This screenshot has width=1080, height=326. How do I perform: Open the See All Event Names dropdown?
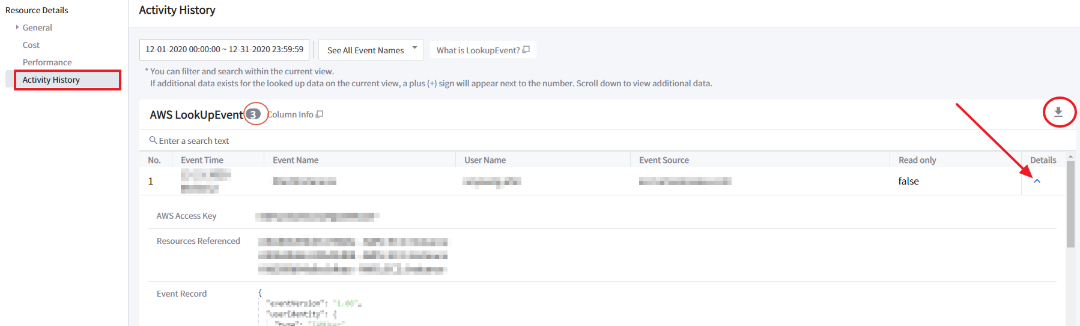coord(371,50)
